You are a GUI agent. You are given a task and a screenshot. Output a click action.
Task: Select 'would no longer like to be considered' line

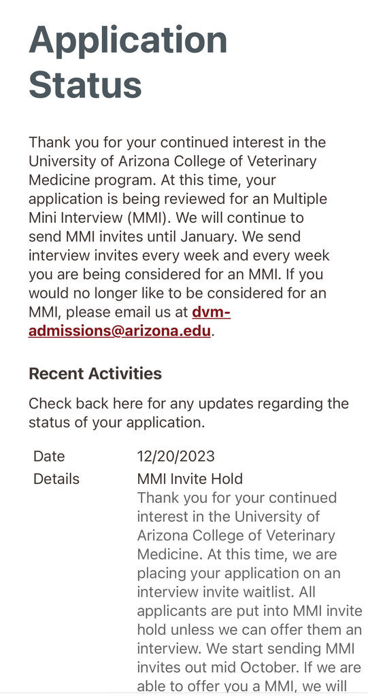click(x=178, y=294)
